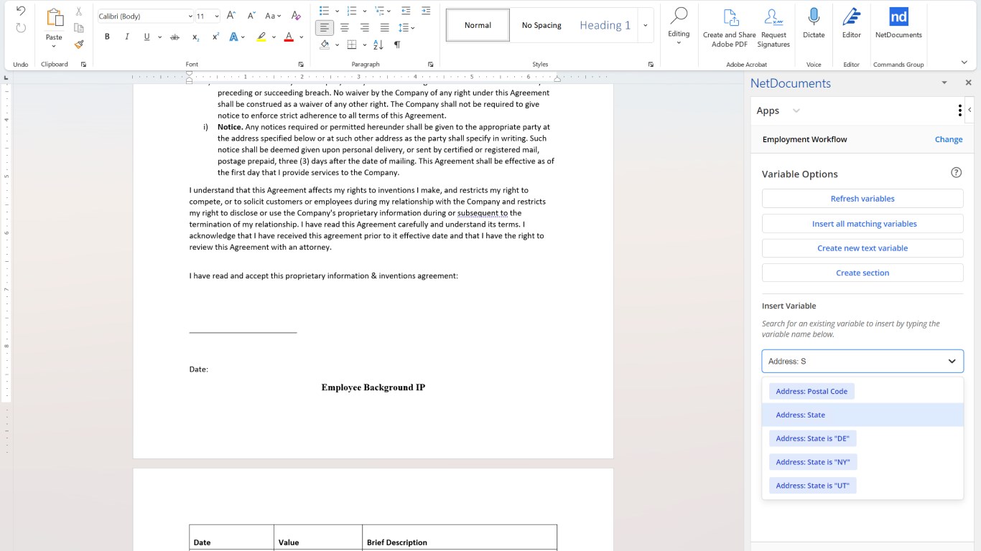This screenshot has height=551, width=981.
Task: Apply paragraph shading
Action: click(x=325, y=44)
